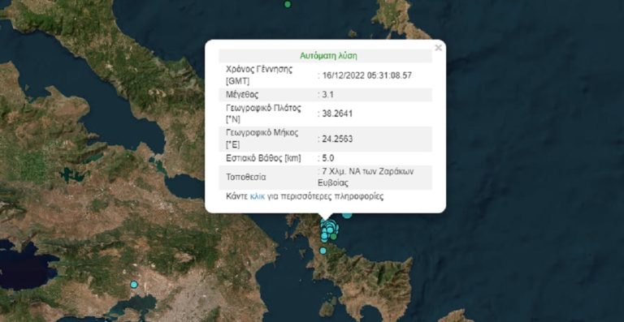Select the green earthquake marker at the top of the map
The width and height of the screenshot is (624, 322).
[288, 4]
